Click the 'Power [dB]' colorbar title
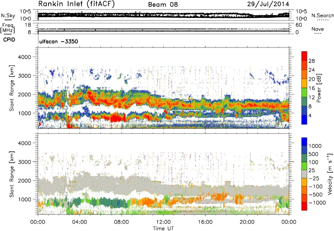Image resolution: width=334 pixels, height=231 pixels. coord(319,88)
